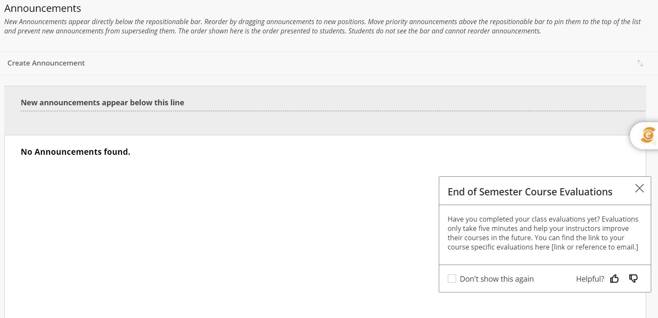Click the word 'Create' in the action bar
658x318 pixels.
tap(19, 63)
